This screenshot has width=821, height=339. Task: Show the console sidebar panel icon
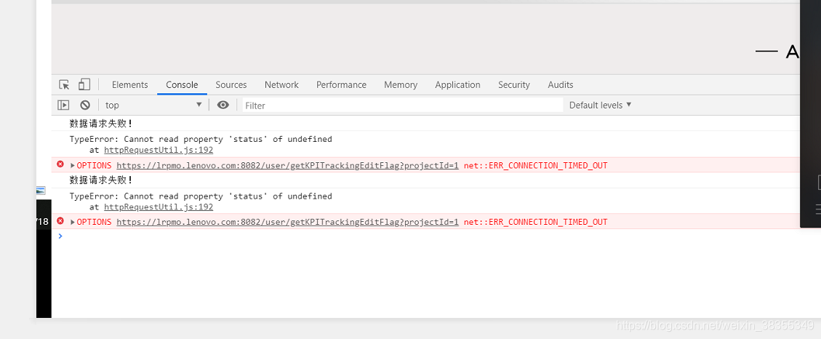point(63,105)
